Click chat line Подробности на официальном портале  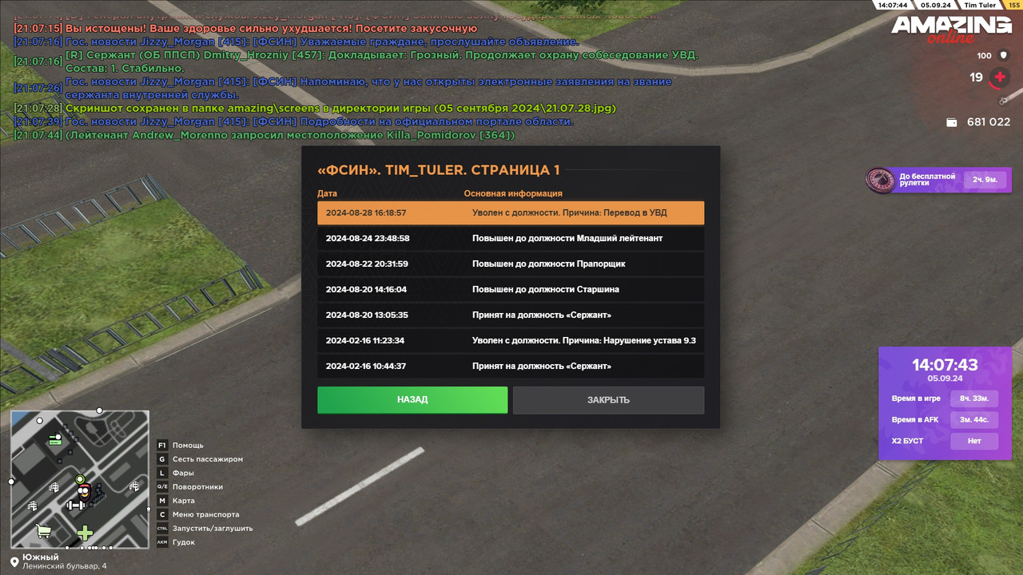pyautogui.click(x=294, y=121)
